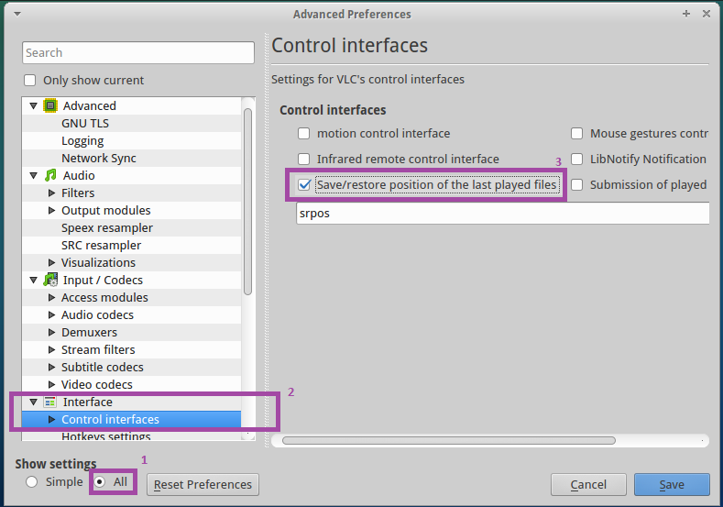Click the Interface category icon
723x507 pixels.
click(50, 402)
